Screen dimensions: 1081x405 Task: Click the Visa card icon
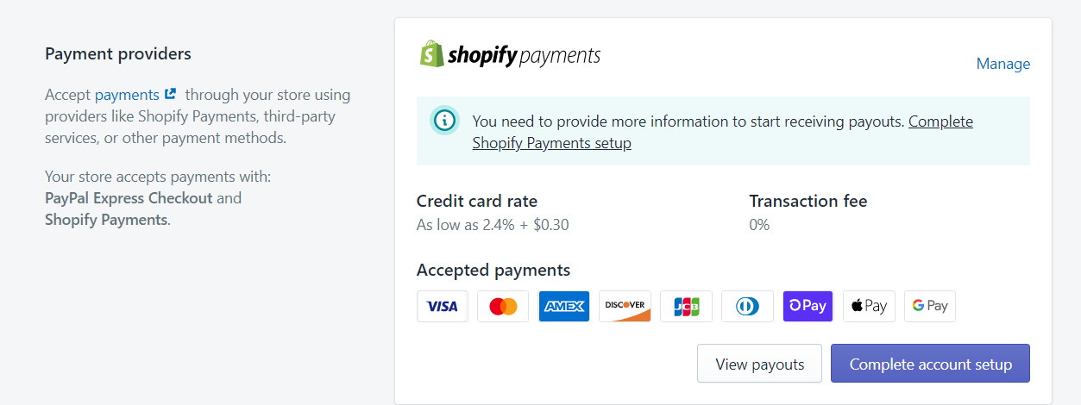tap(443, 306)
